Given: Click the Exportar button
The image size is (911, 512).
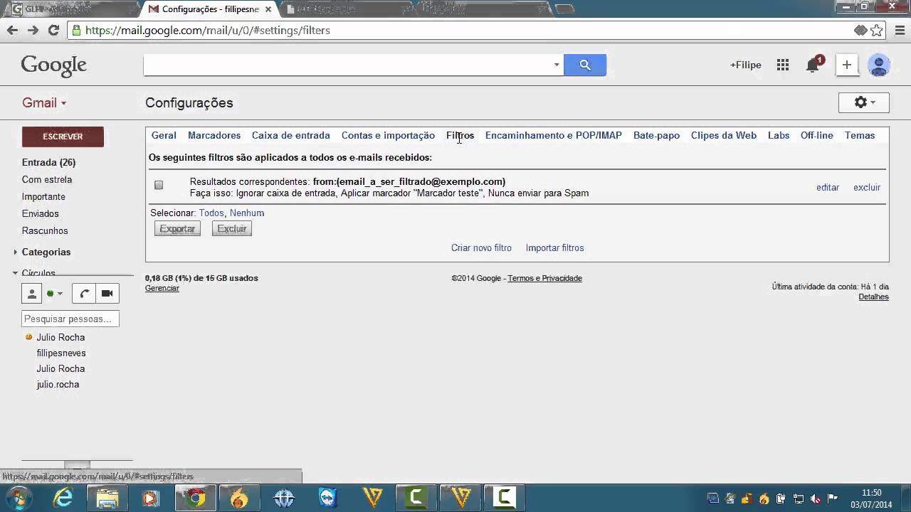Looking at the screenshot, I should (x=177, y=228).
